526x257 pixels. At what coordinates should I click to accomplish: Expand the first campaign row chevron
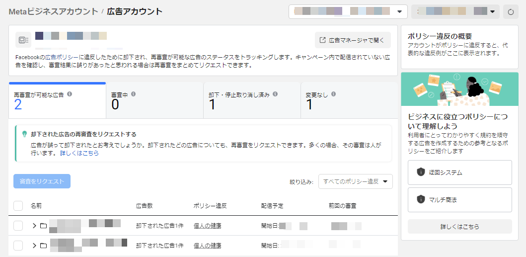34,226
